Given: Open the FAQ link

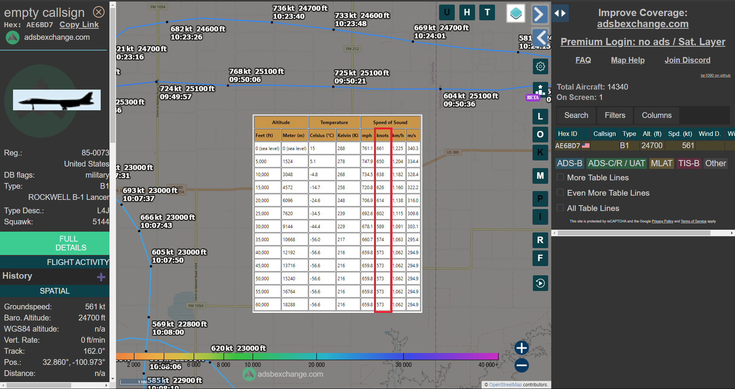Looking at the screenshot, I should pyautogui.click(x=583, y=60).
